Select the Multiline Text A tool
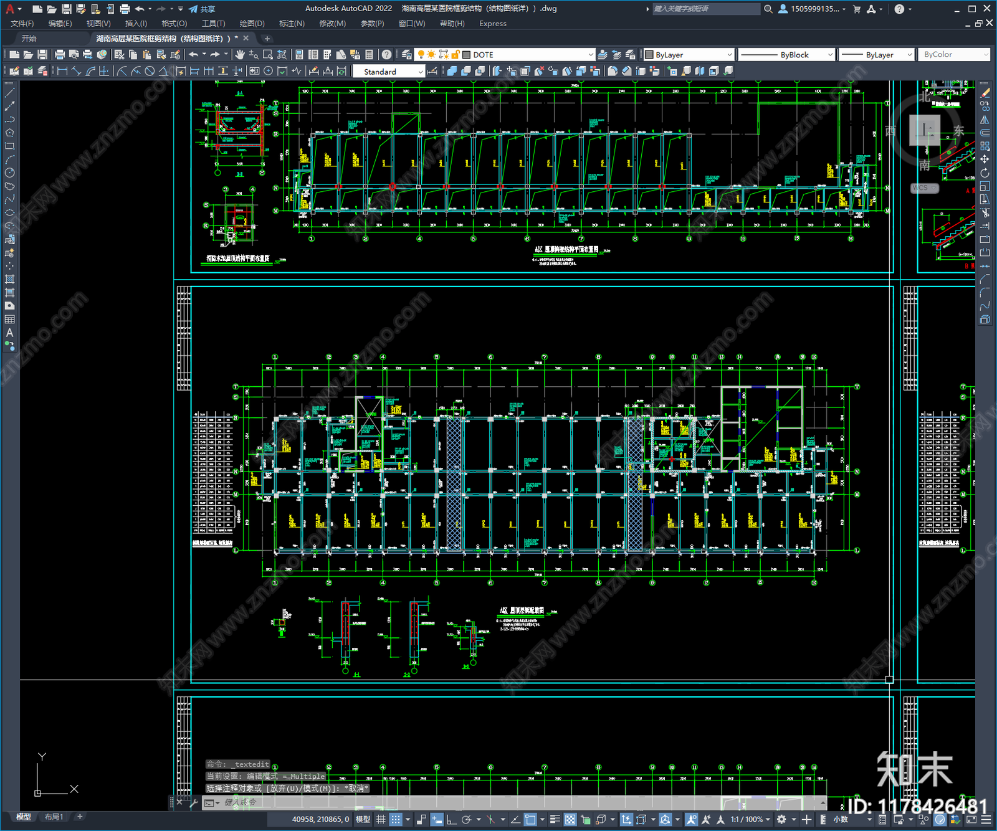Viewport: 997px width, 831px height. (x=9, y=333)
